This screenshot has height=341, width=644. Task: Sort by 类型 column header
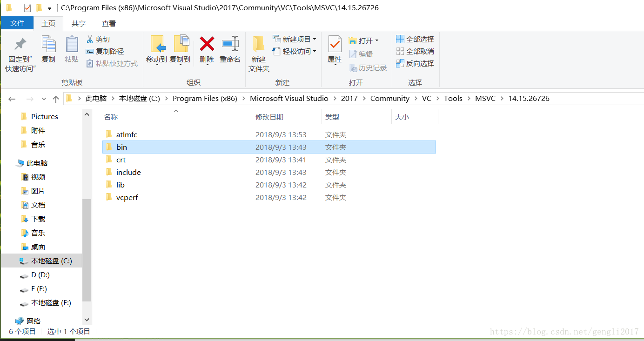pyautogui.click(x=332, y=117)
